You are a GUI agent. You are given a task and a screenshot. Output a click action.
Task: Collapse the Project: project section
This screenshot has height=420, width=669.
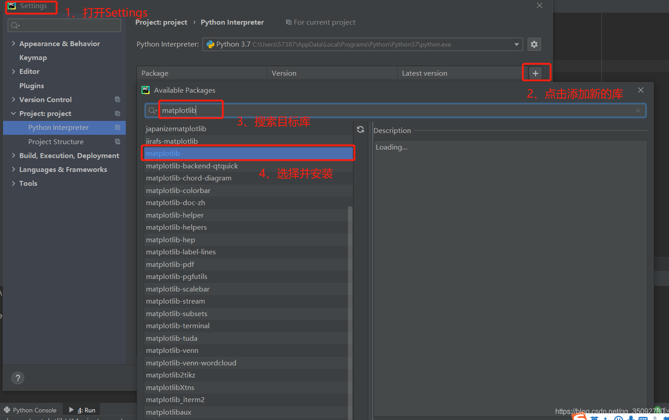[x=13, y=113]
